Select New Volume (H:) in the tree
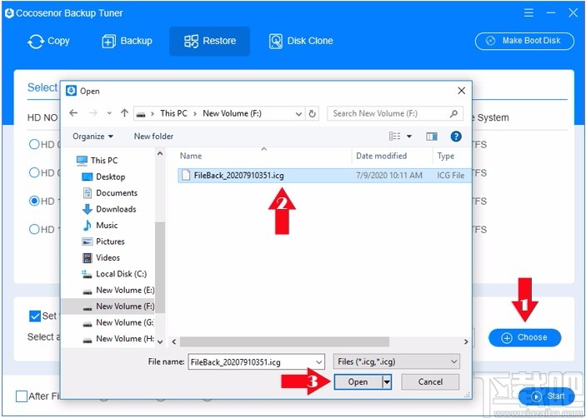This screenshot has width=586, height=418. click(x=118, y=339)
